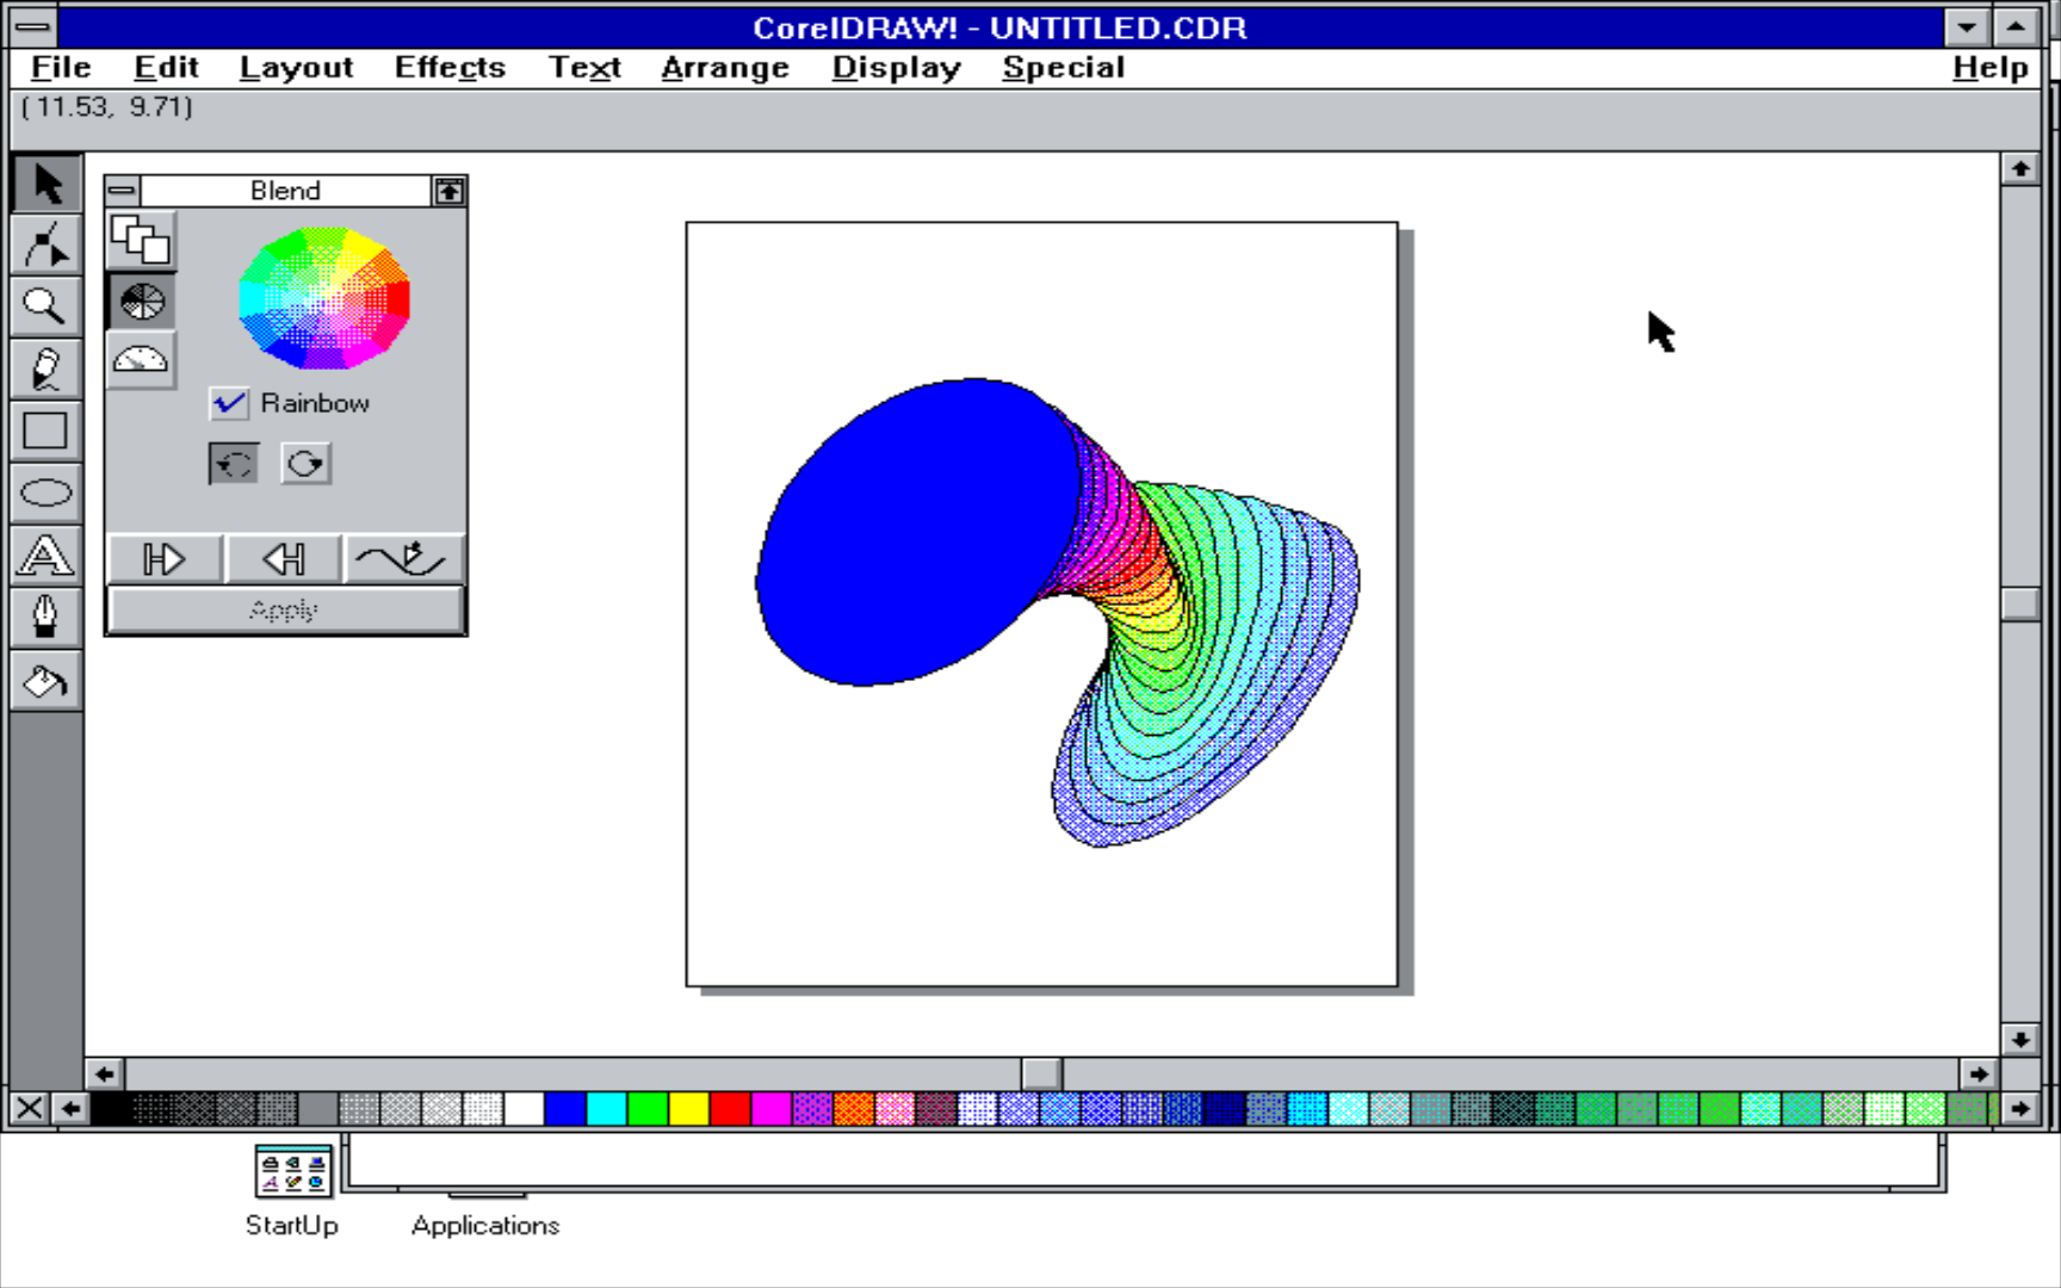The height and width of the screenshot is (1288, 2061).
Task: Select the Pick arrow tool
Action: pos(46,183)
